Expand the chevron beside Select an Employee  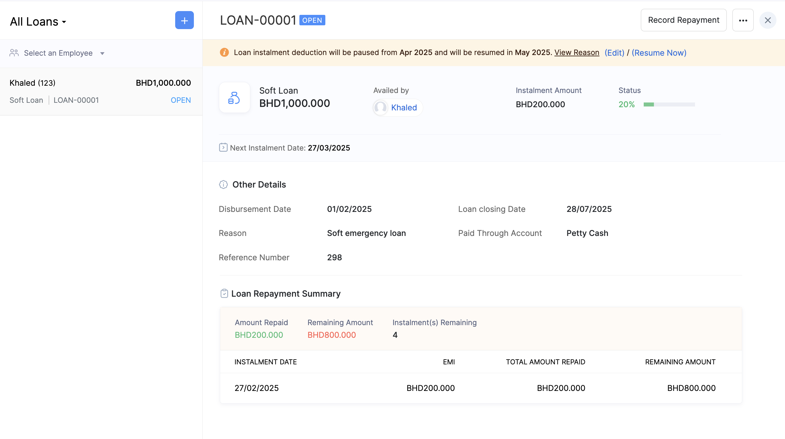click(x=102, y=53)
